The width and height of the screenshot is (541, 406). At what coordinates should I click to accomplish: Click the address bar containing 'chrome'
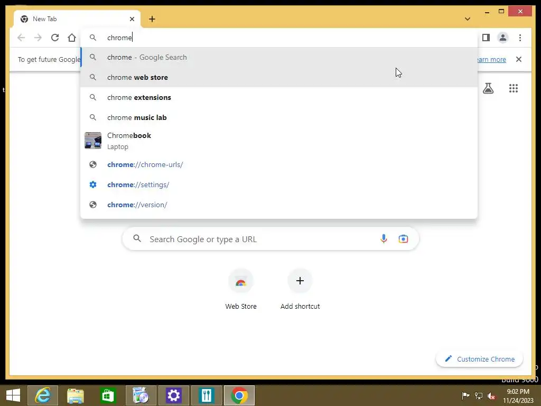[279, 38]
